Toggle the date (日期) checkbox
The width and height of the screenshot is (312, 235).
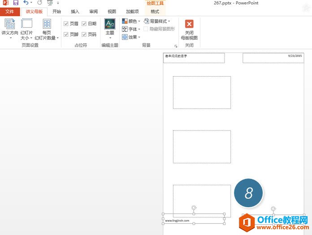point(84,24)
